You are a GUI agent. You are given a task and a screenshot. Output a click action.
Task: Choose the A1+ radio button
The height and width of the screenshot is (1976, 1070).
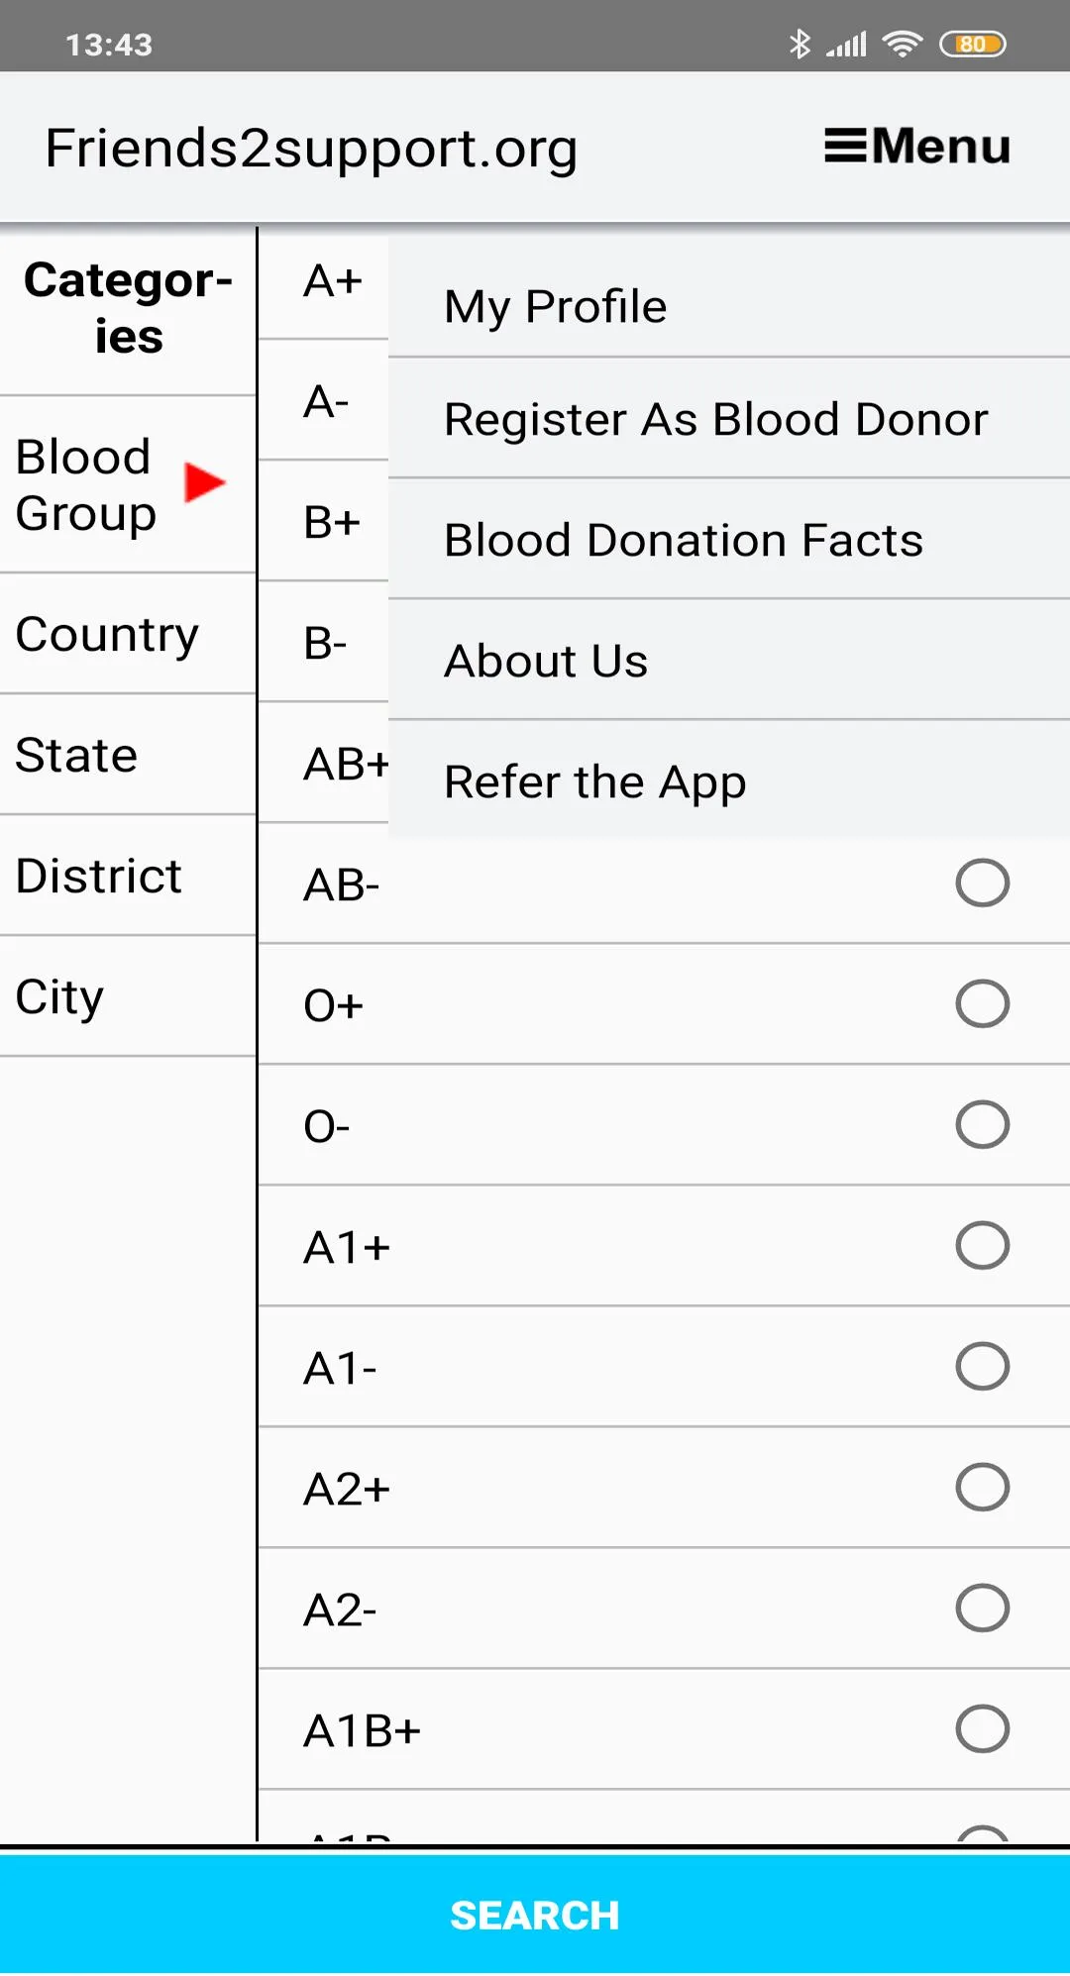point(982,1245)
